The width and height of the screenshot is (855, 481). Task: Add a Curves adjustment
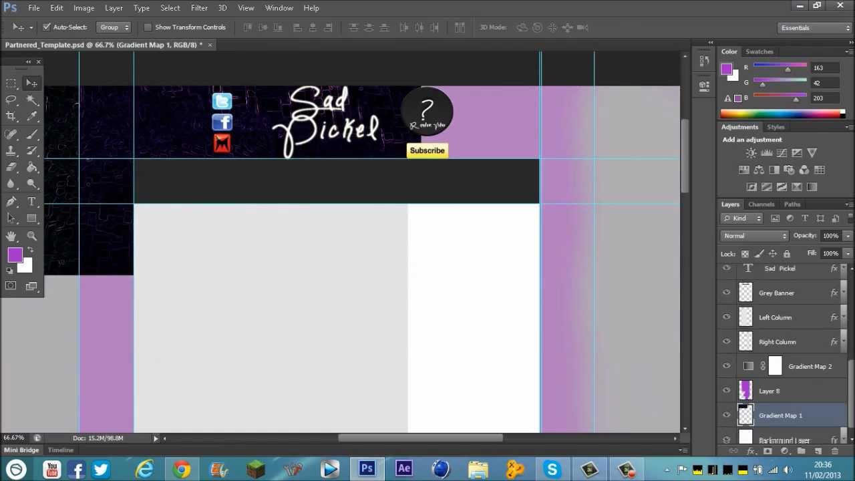point(782,153)
